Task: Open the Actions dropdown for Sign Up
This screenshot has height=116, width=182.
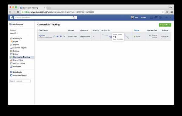Action: click(x=165, y=37)
